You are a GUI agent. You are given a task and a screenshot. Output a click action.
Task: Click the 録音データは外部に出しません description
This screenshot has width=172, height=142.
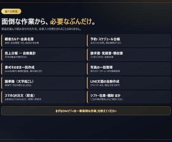18,85
